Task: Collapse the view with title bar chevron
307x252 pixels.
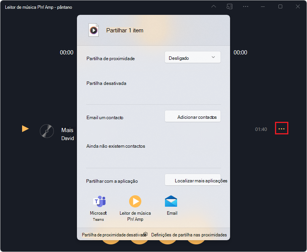Action: coord(214,6)
